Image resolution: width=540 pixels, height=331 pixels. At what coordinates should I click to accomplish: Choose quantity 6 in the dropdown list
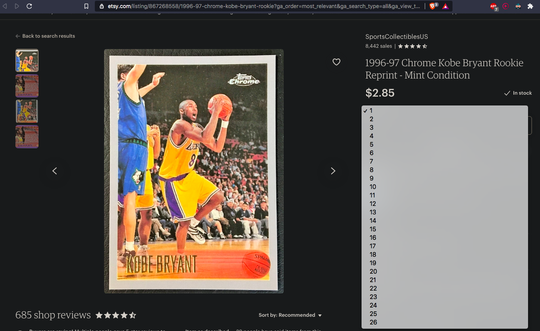pyautogui.click(x=445, y=153)
